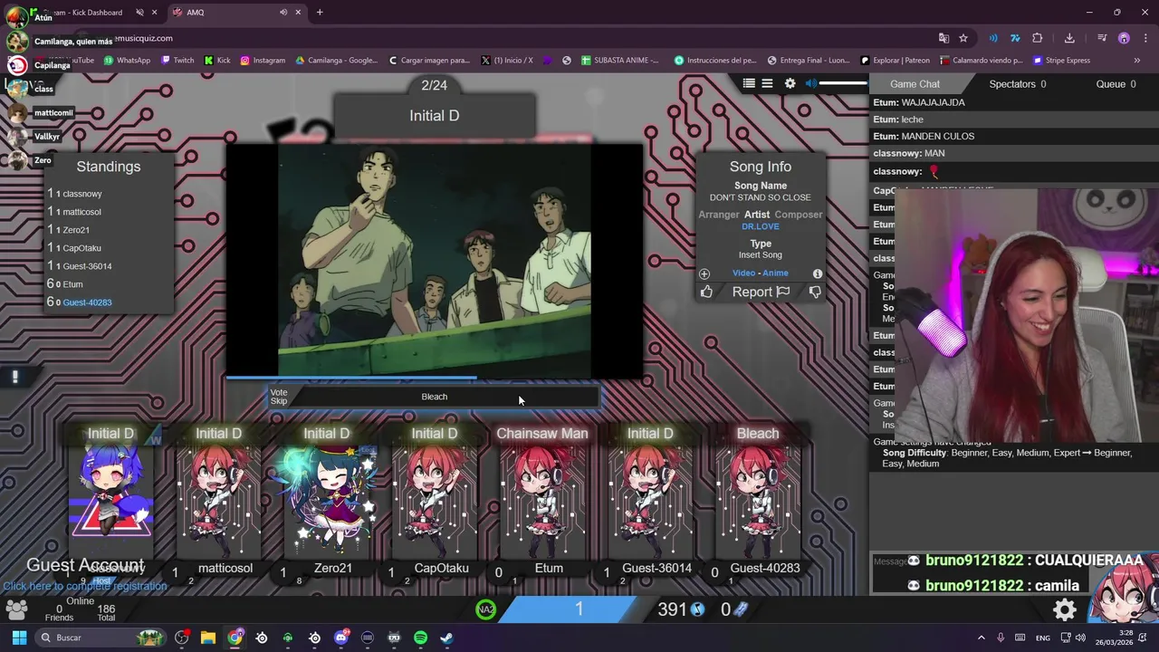The height and width of the screenshot is (652, 1159).
Task: Open Discord from taskbar
Action: coord(341,638)
